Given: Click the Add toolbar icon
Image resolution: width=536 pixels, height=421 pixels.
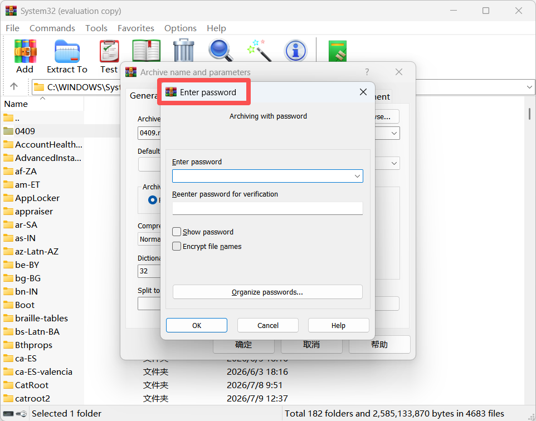Looking at the screenshot, I should pyautogui.click(x=25, y=51).
